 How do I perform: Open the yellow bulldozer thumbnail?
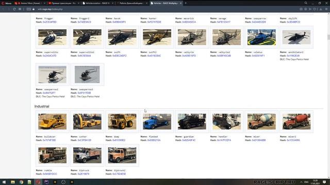click(x=53, y=122)
